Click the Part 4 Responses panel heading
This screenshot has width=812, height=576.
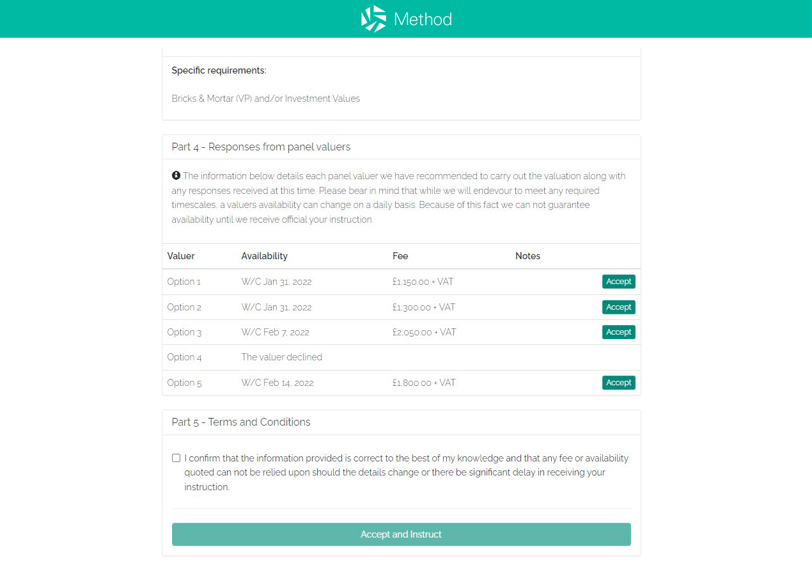coord(261,147)
